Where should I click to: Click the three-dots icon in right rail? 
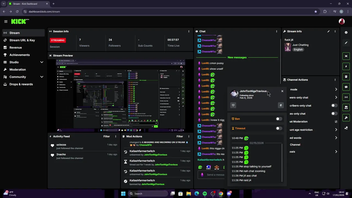(x=346, y=128)
